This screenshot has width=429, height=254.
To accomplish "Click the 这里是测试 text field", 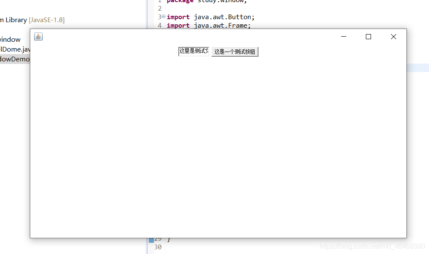I will tap(194, 52).
